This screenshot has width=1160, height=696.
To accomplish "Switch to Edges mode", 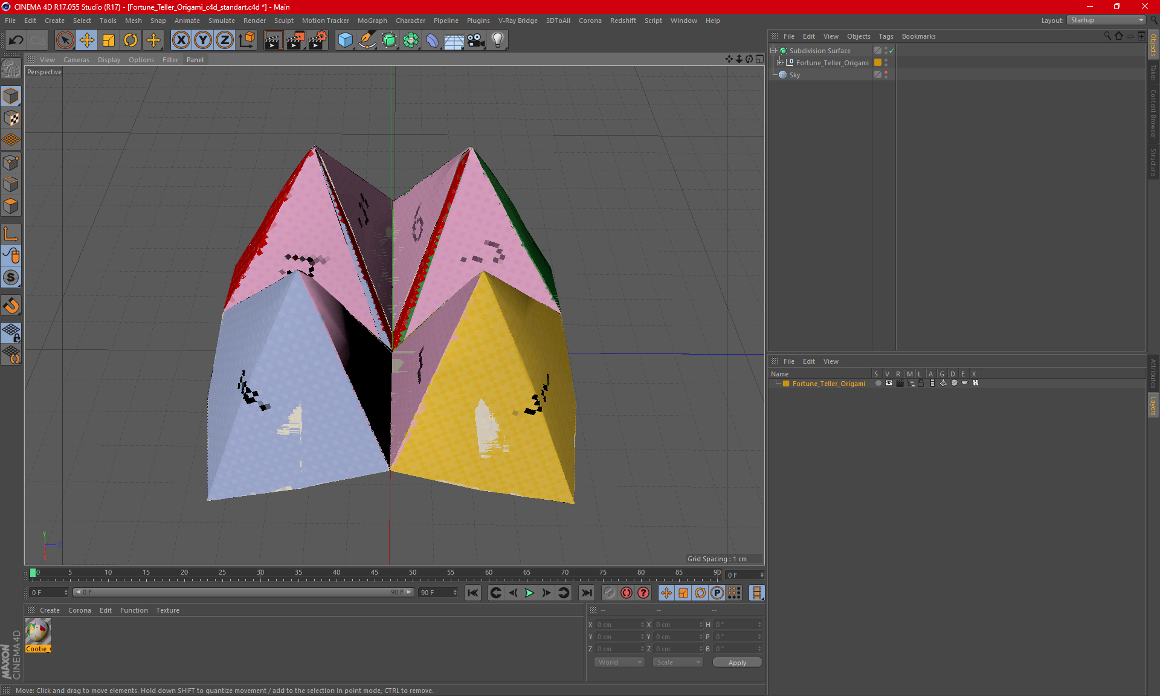I will tap(11, 184).
